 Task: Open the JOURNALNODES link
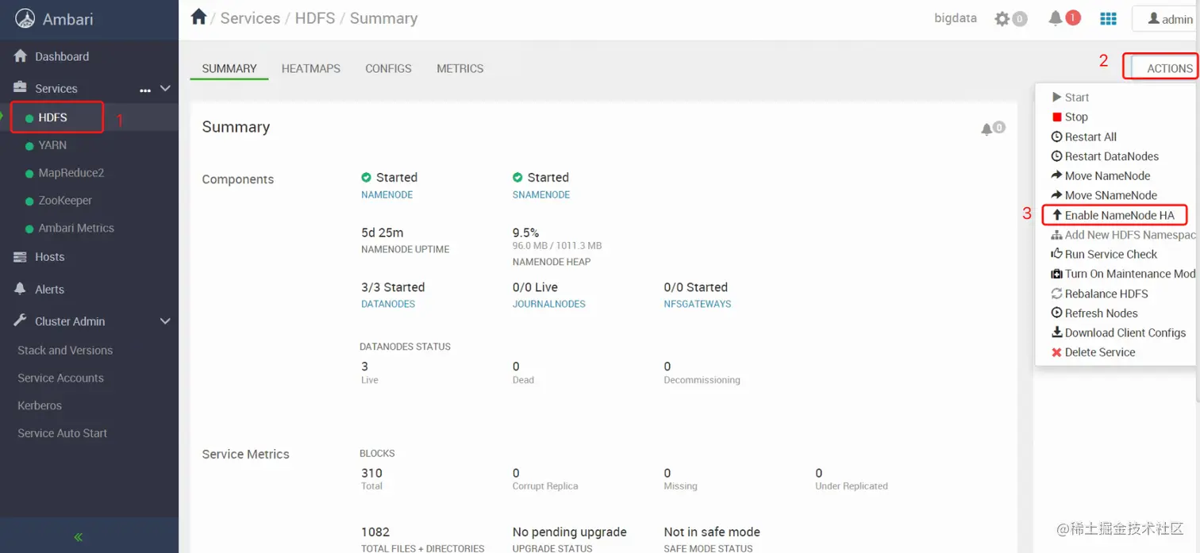coord(549,304)
